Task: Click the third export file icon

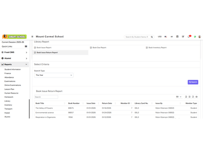Action: tap(193, 97)
